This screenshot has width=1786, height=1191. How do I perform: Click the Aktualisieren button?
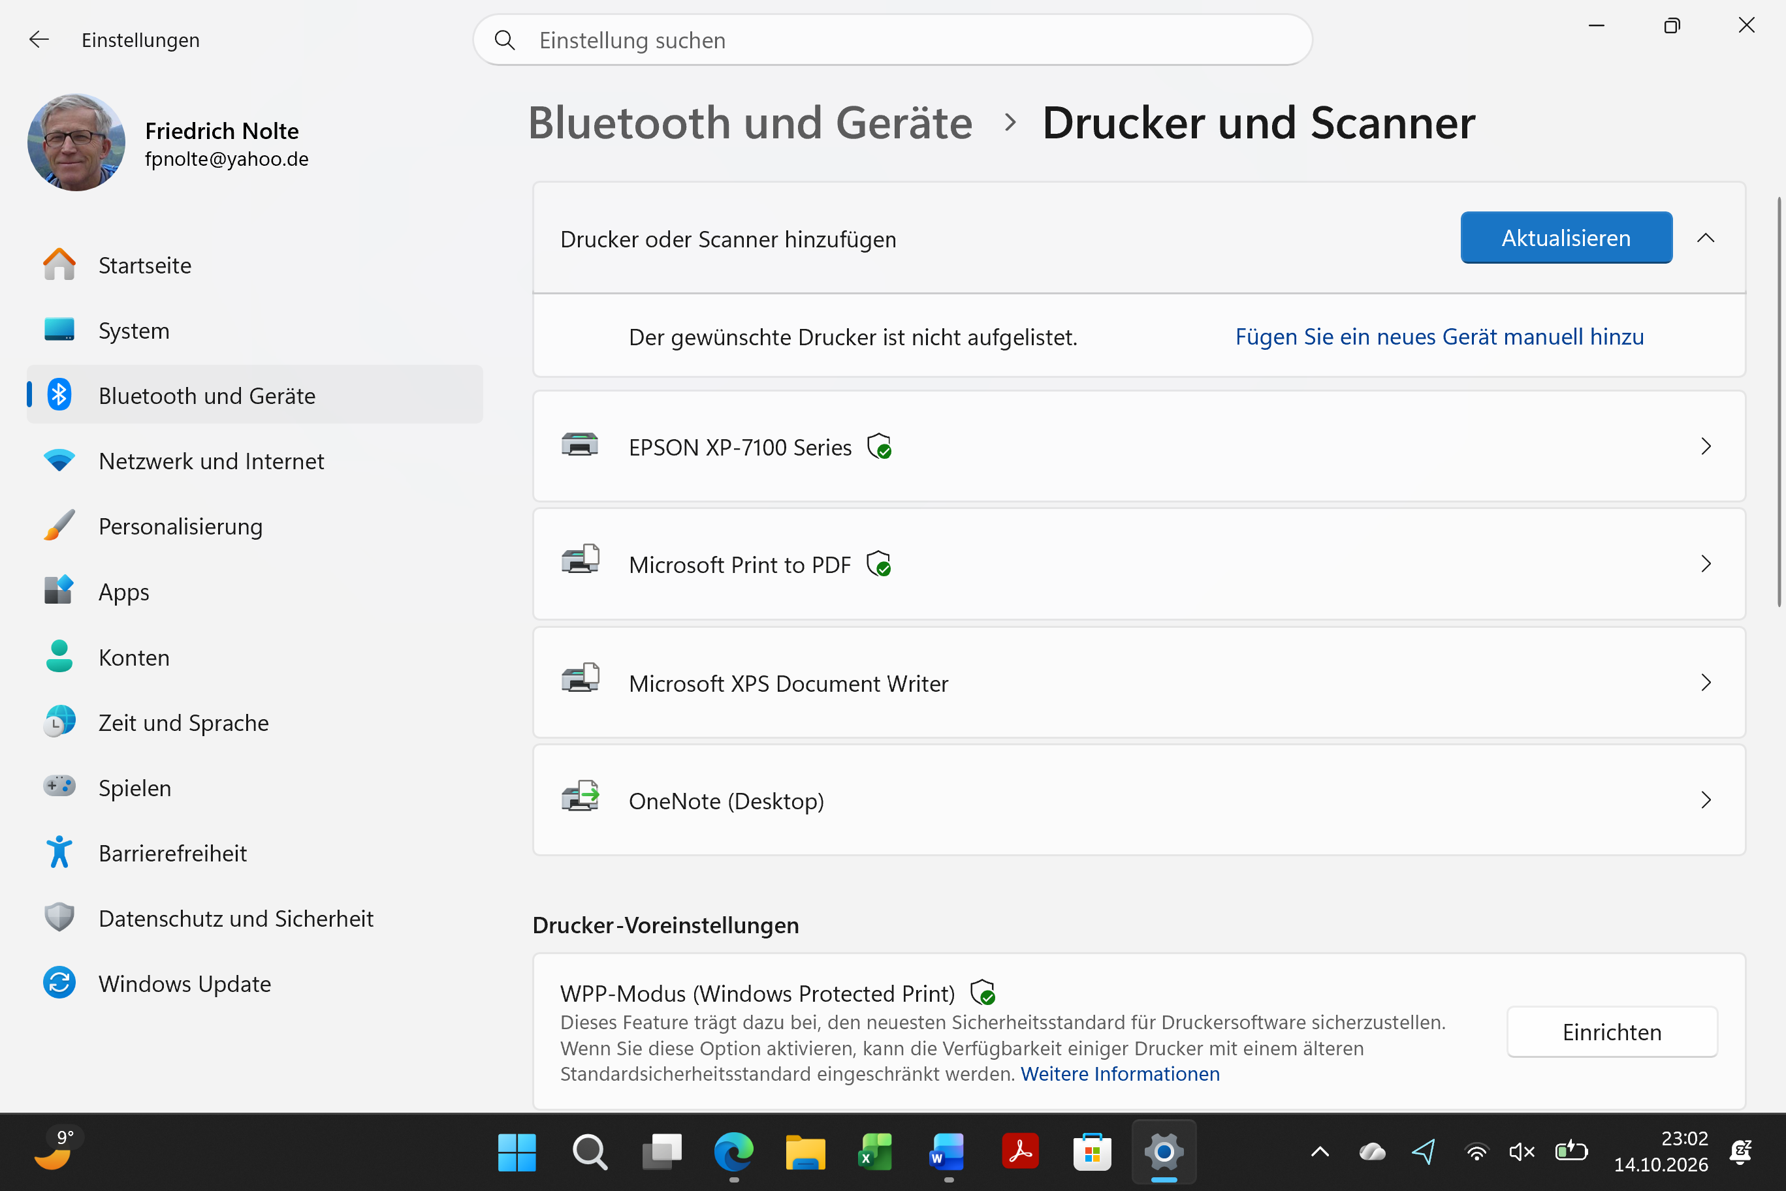(1565, 238)
